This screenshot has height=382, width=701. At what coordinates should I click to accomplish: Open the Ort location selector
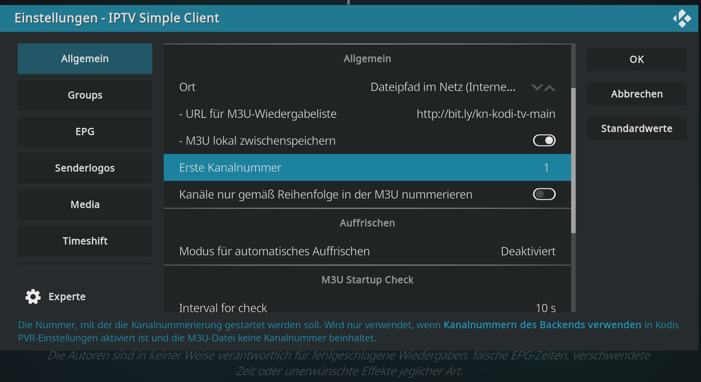point(367,87)
